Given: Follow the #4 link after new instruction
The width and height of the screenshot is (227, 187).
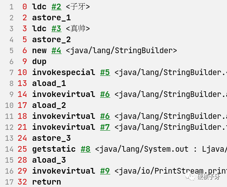Looking at the screenshot, I should click(56, 51).
